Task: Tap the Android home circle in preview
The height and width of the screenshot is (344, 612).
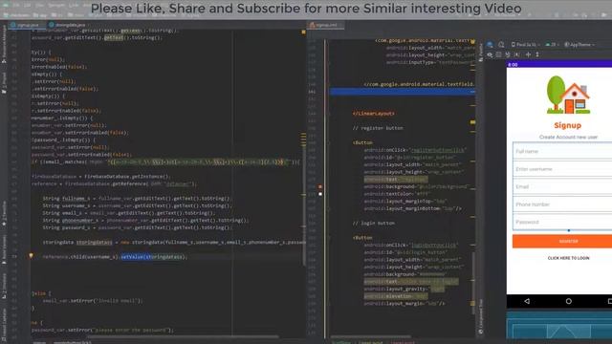Action: pos(568,301)
